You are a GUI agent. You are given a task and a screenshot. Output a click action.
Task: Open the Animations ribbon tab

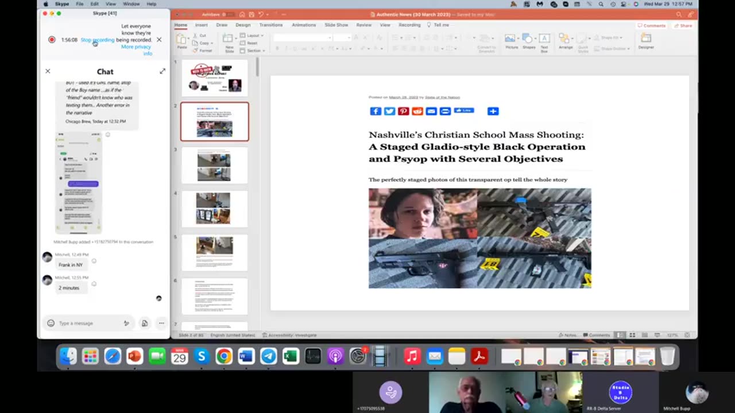(x=304, y=25)
